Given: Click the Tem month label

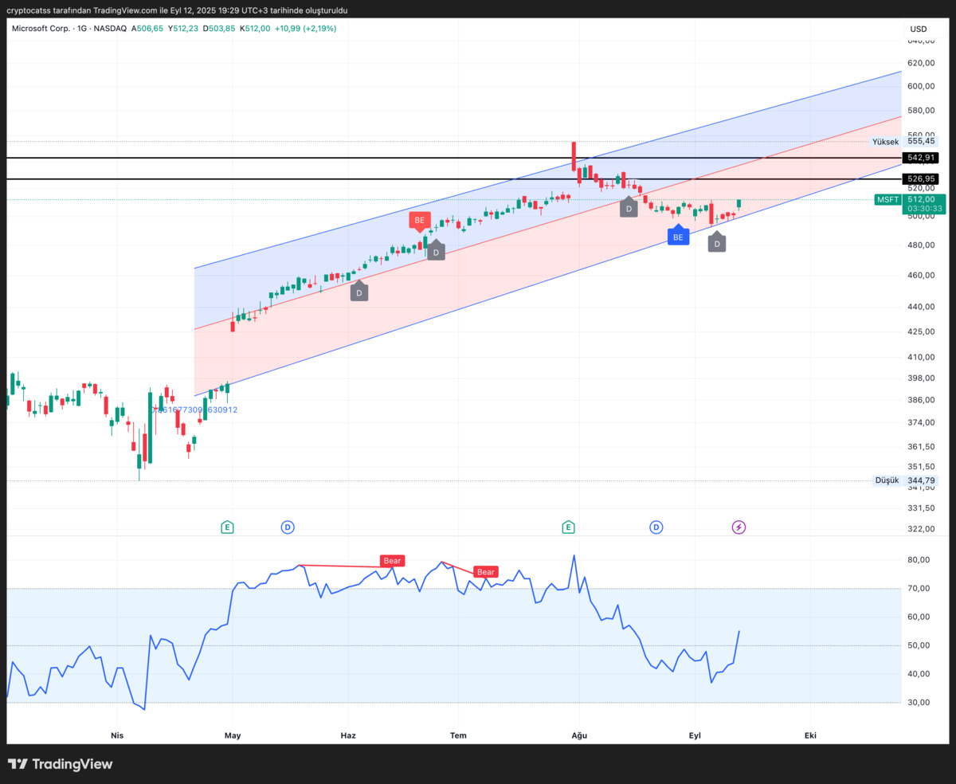Looking at the screenshot, I should point(457,735).
